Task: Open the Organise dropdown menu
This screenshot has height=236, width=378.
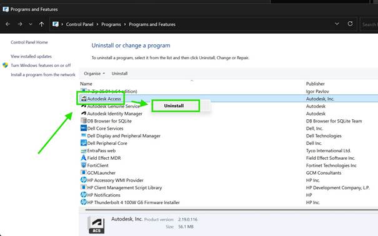Action: coord(94,74)
